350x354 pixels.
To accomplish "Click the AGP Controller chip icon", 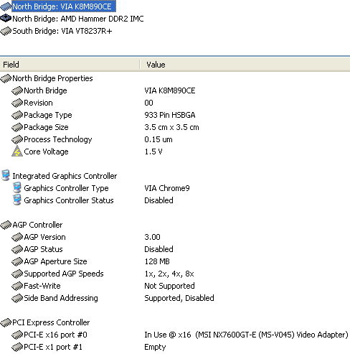I will 6,225.
